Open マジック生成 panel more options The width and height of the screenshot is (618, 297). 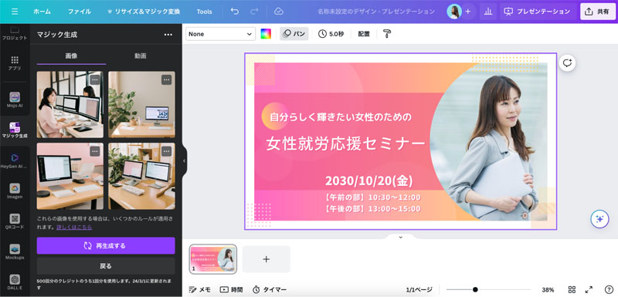tap(168, 35)
